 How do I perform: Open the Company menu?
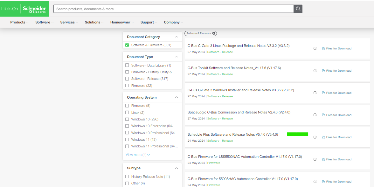pyautogui.click(x=173, y=22)
